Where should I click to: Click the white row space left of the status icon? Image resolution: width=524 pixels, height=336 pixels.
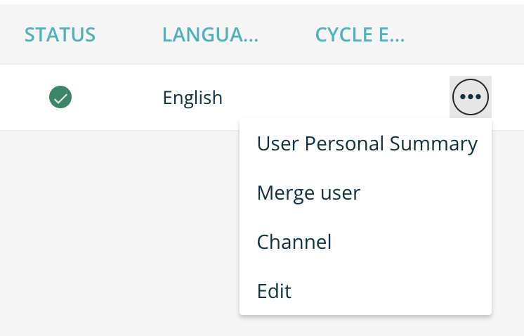[21, 97]
